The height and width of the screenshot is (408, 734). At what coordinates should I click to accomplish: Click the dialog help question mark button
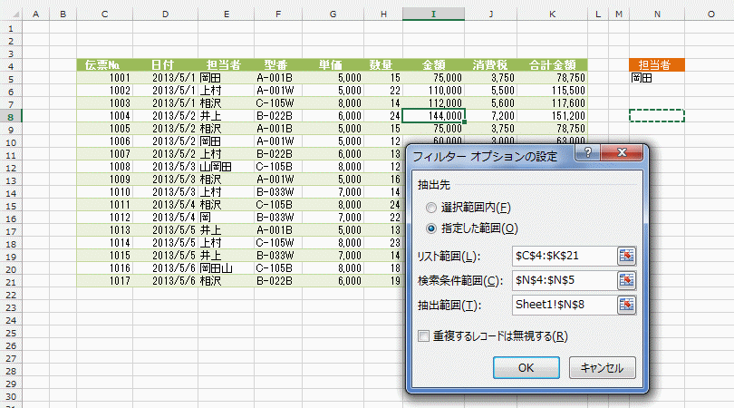589,155
